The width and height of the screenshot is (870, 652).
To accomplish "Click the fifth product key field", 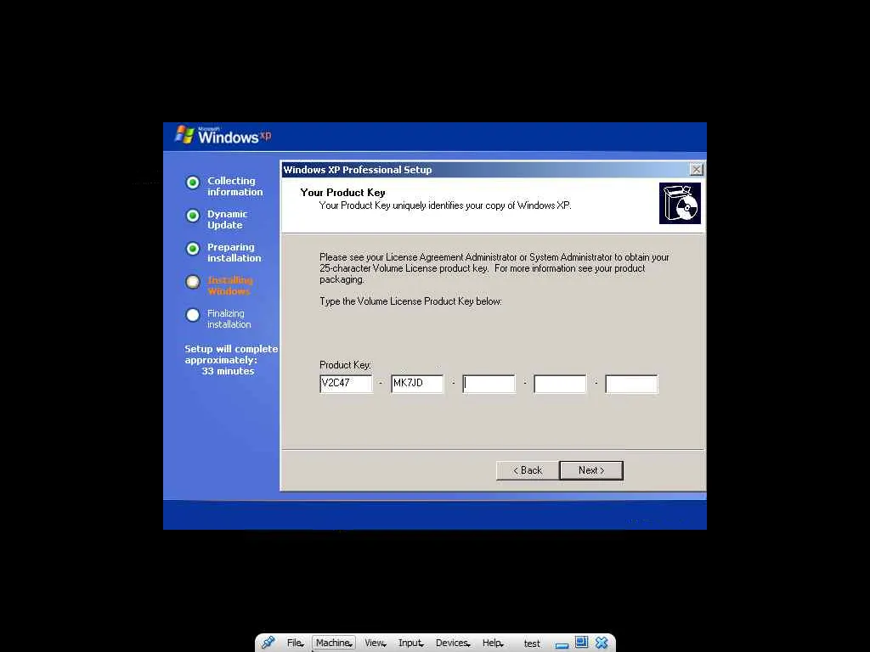I will 631,384.
